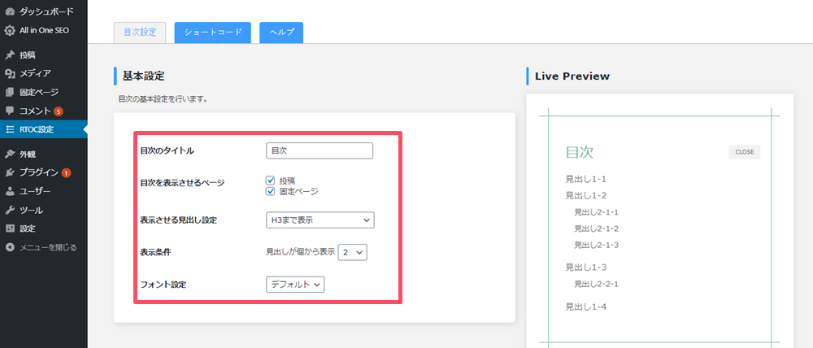Image resolution: width=813 pixels, height=348 pixels.
Task: Open 設定 menu item
Action: coord(44,228)
